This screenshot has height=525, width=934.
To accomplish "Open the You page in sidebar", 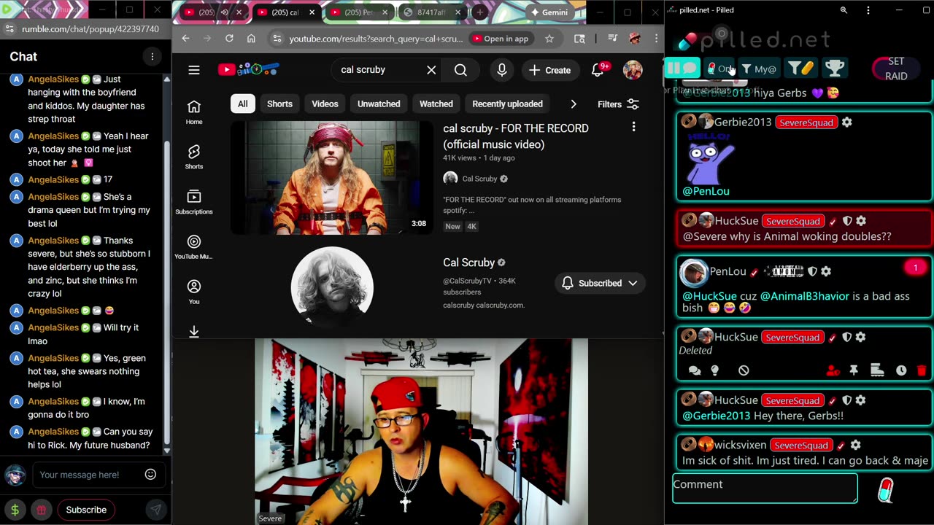I will point(194,292).
